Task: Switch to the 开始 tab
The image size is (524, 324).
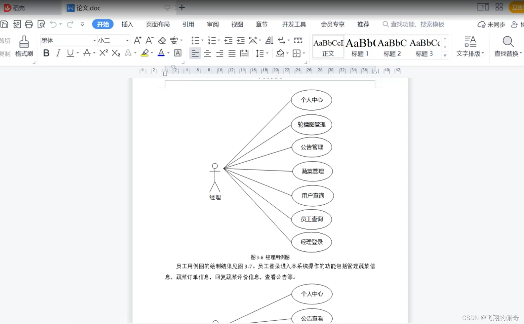Action: 103,24
